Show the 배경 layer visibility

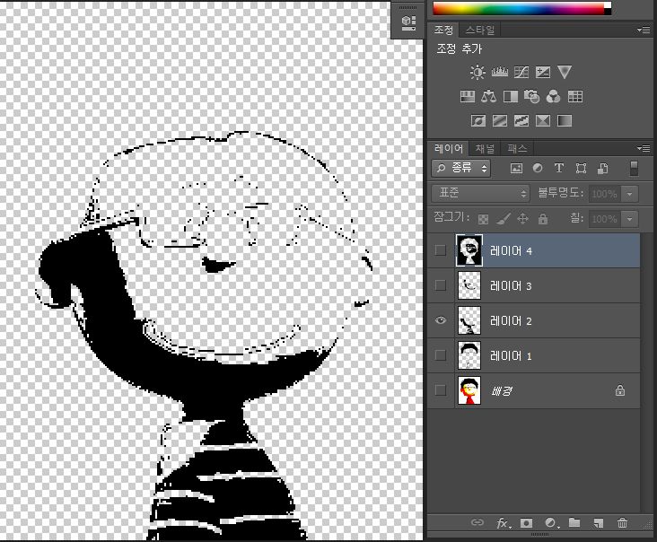[441, 390]
